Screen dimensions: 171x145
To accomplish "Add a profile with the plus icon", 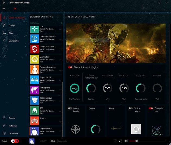I will (61, 23).
